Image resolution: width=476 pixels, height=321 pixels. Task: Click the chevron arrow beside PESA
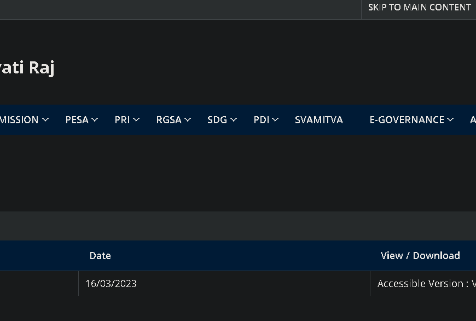click(95, 120)
